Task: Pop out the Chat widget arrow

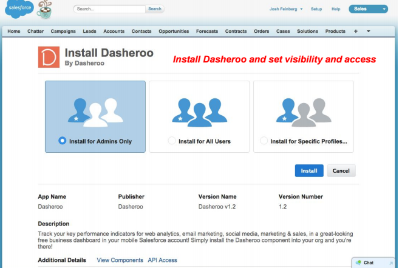Action: coord(391,263)
